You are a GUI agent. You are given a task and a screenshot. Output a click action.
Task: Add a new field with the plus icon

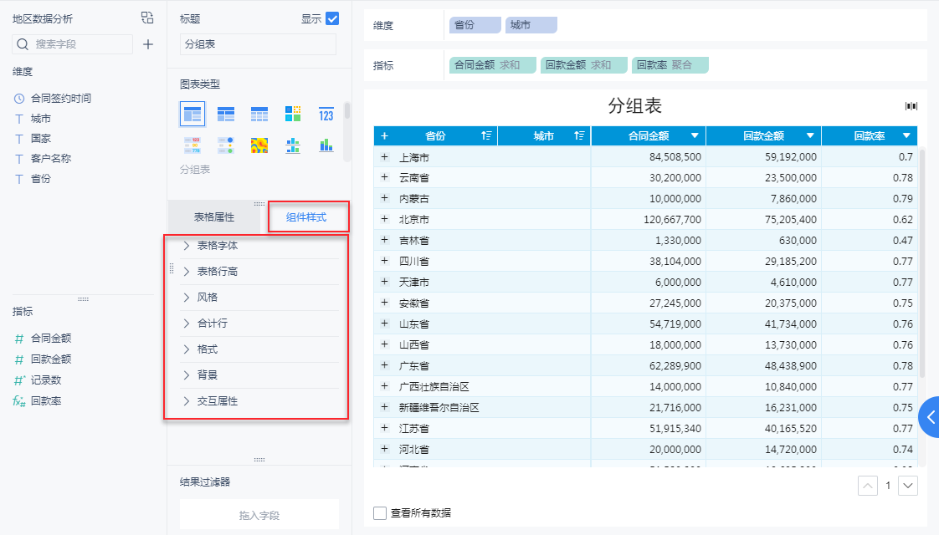tap(148, 44)
